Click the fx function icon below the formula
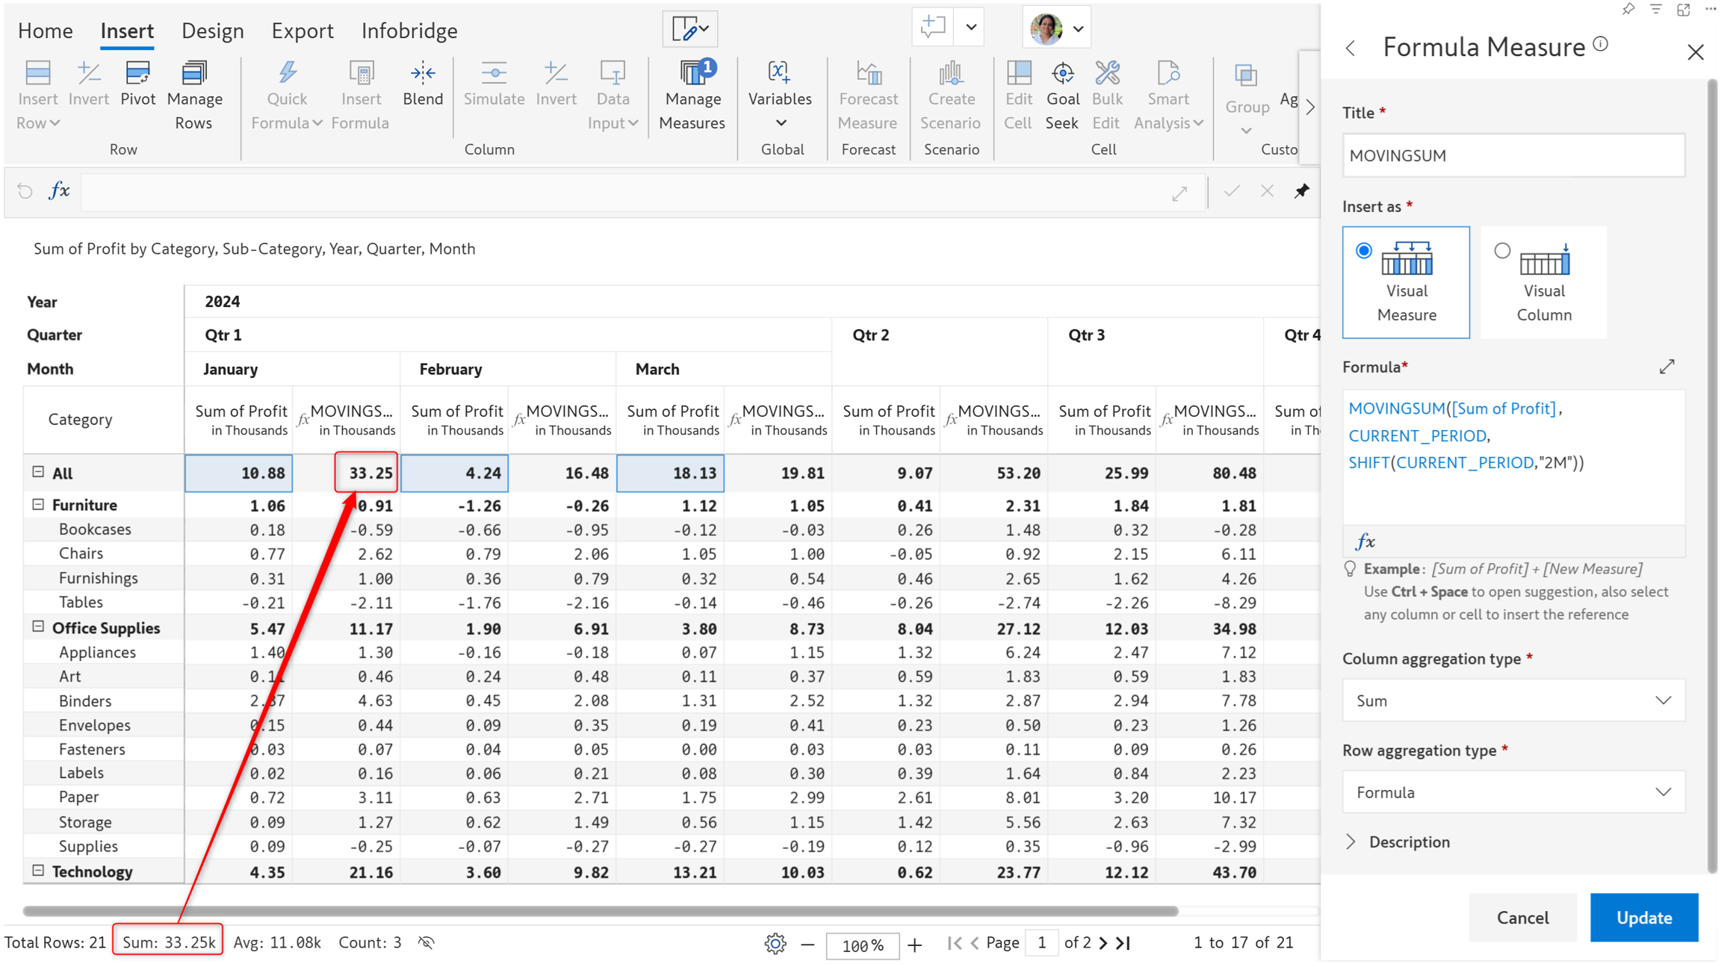This screenshot has width=1721, height=964. tap(1365, 541)
